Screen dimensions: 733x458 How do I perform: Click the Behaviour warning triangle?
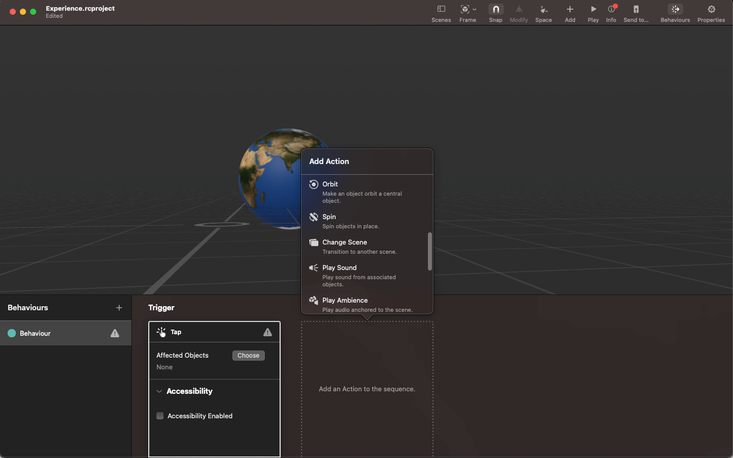115,333
